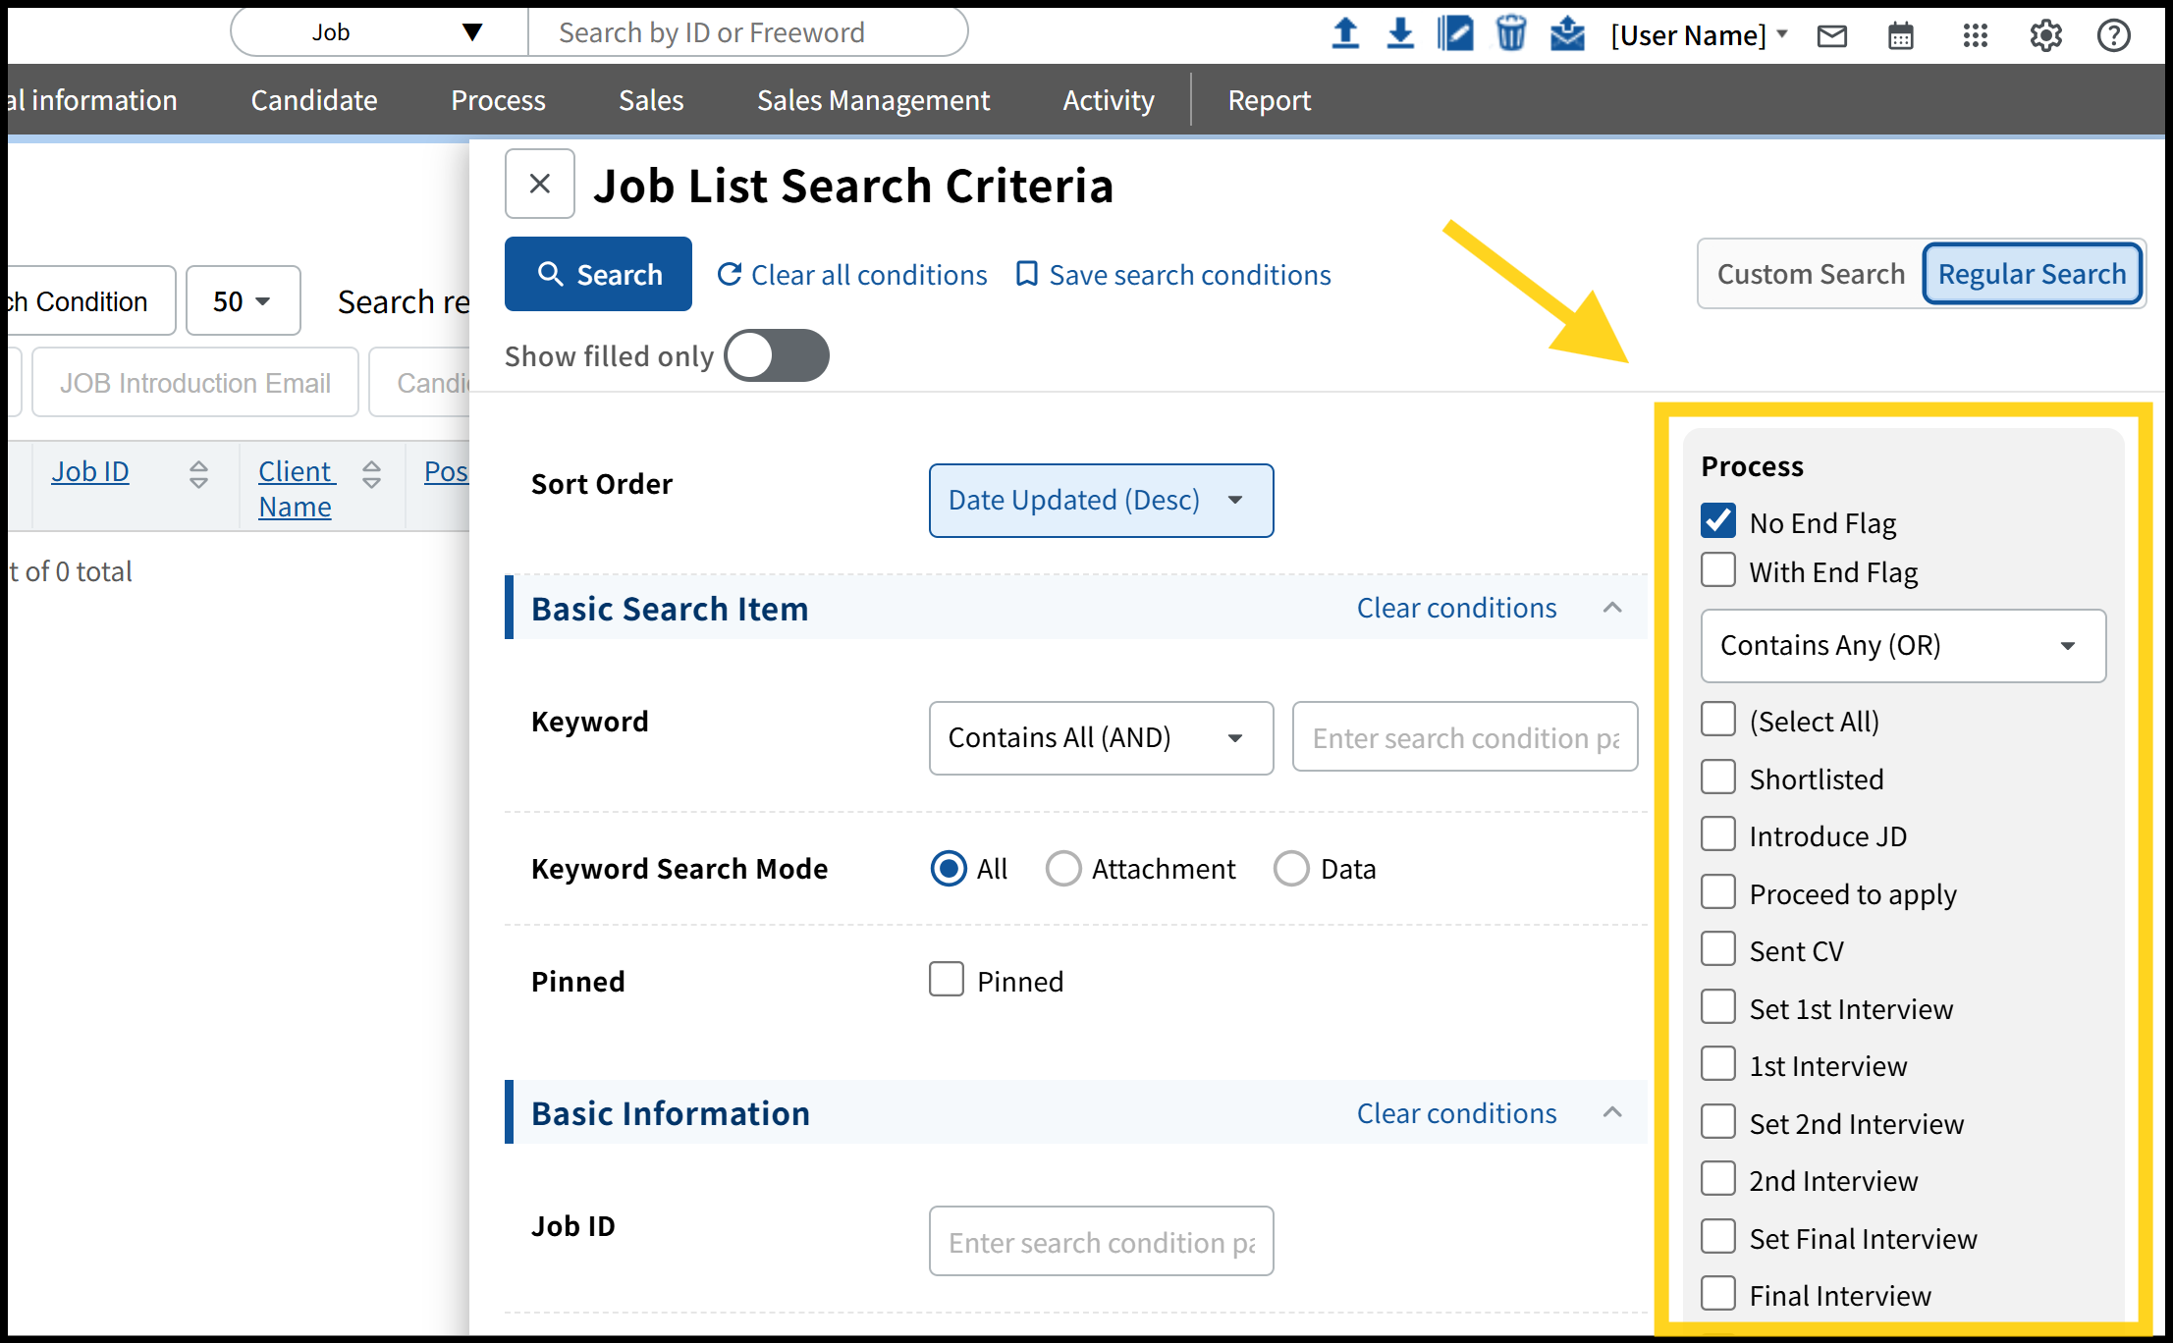Click Clear all conditions link
Screen dimensions: 2173x1343
pyautogui.click(x=852, y=275)
